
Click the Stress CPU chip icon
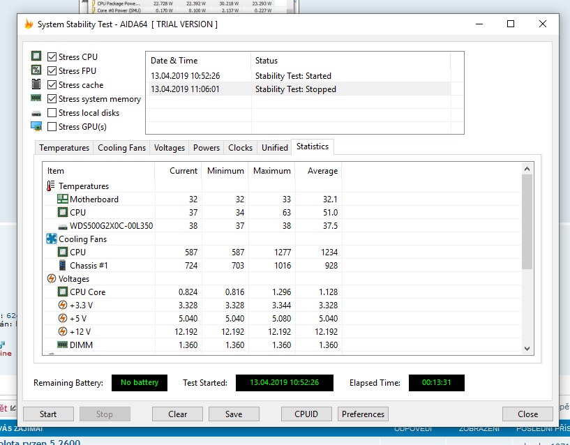point(36,56)
